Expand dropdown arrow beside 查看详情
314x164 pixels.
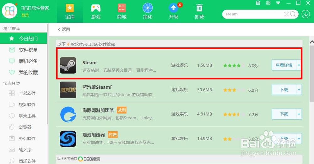(299, 65)
